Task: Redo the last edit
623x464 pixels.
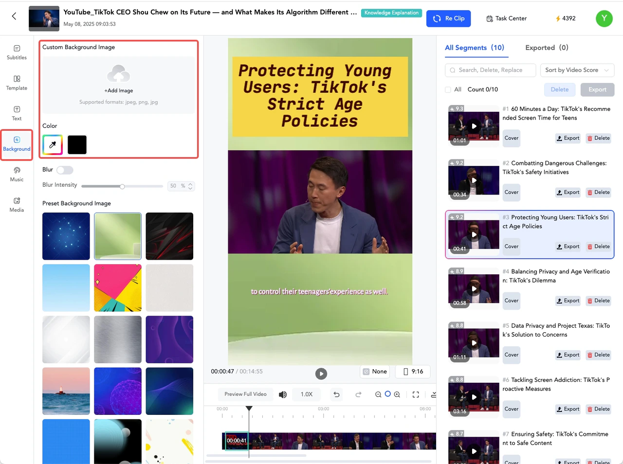Action: pyautogui.click(x=358, y=394)
